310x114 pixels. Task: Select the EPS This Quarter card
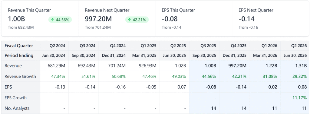[193, 18]
